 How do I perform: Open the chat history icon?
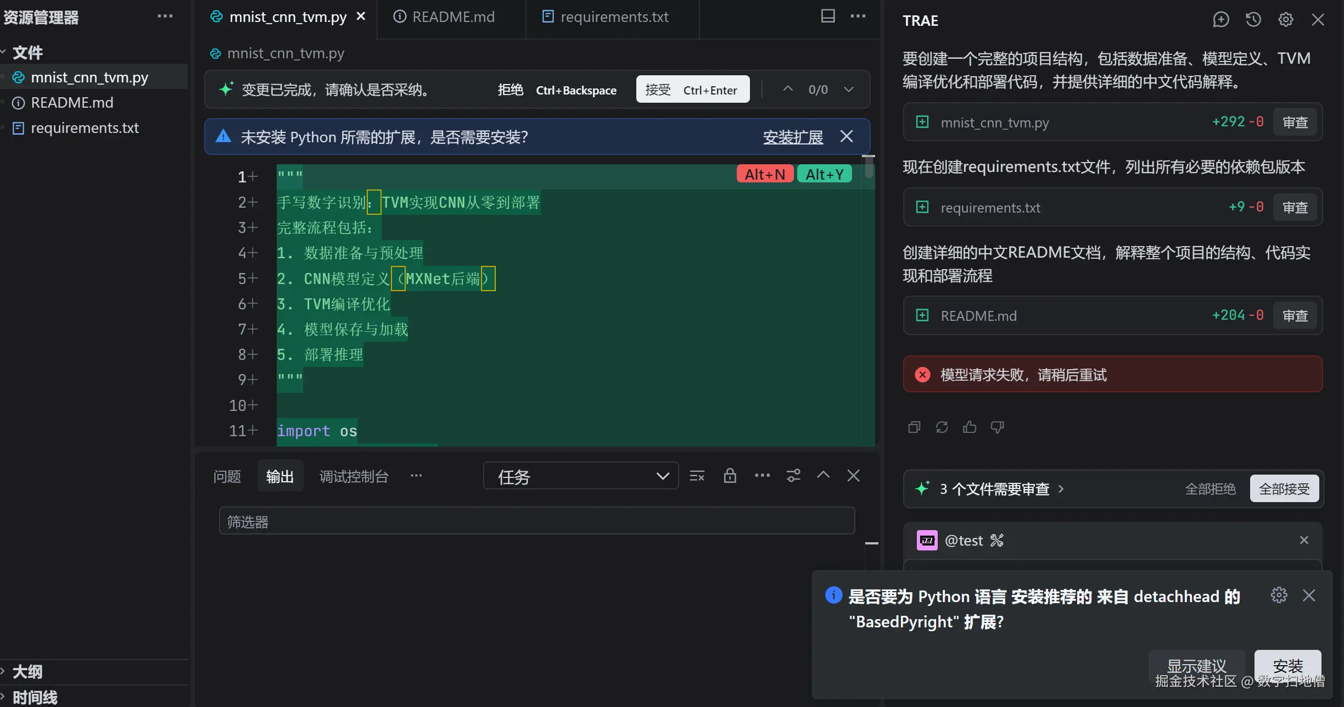point(1253,20)
